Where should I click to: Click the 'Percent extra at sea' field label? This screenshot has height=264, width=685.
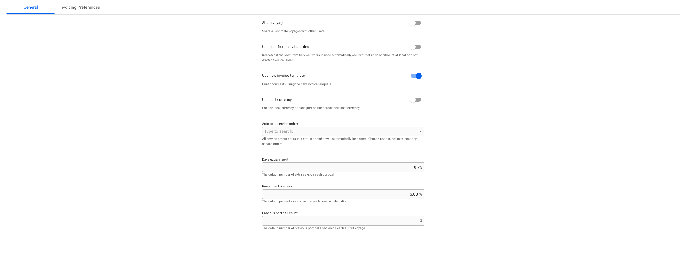[277, 186]
